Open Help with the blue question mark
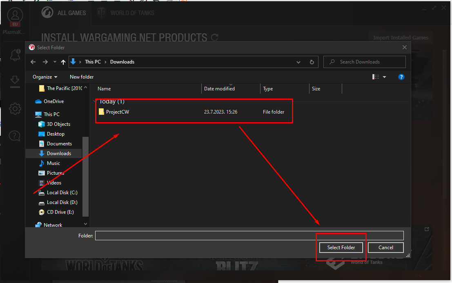 click(x=401, y=77)
